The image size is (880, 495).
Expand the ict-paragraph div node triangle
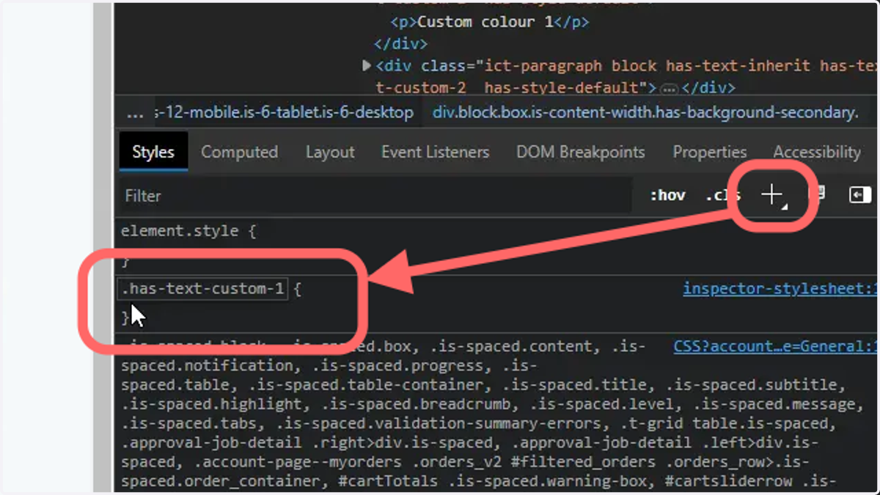point(367,66)
